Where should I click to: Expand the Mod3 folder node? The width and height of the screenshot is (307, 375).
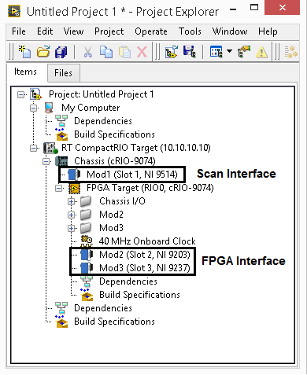71,228
